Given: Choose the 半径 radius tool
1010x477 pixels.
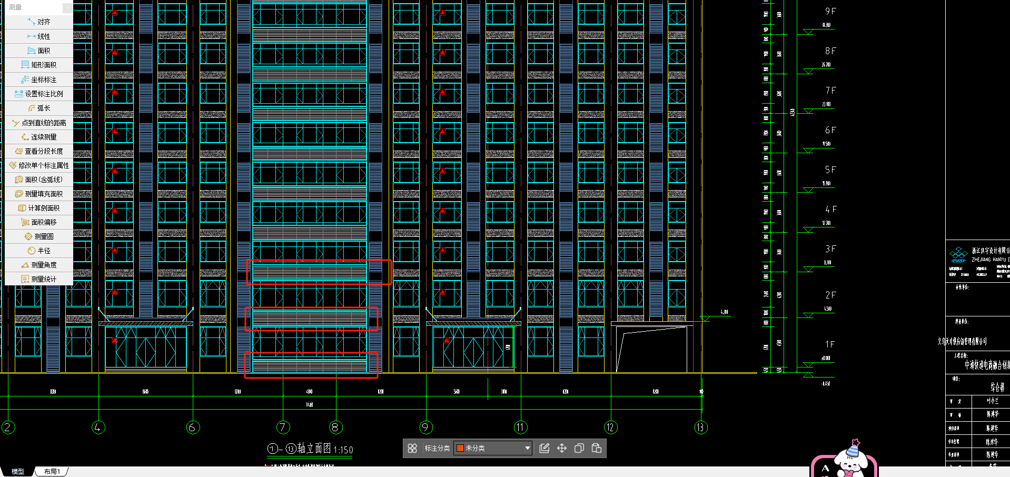Looking at the screenshot, I should [39, 251].
